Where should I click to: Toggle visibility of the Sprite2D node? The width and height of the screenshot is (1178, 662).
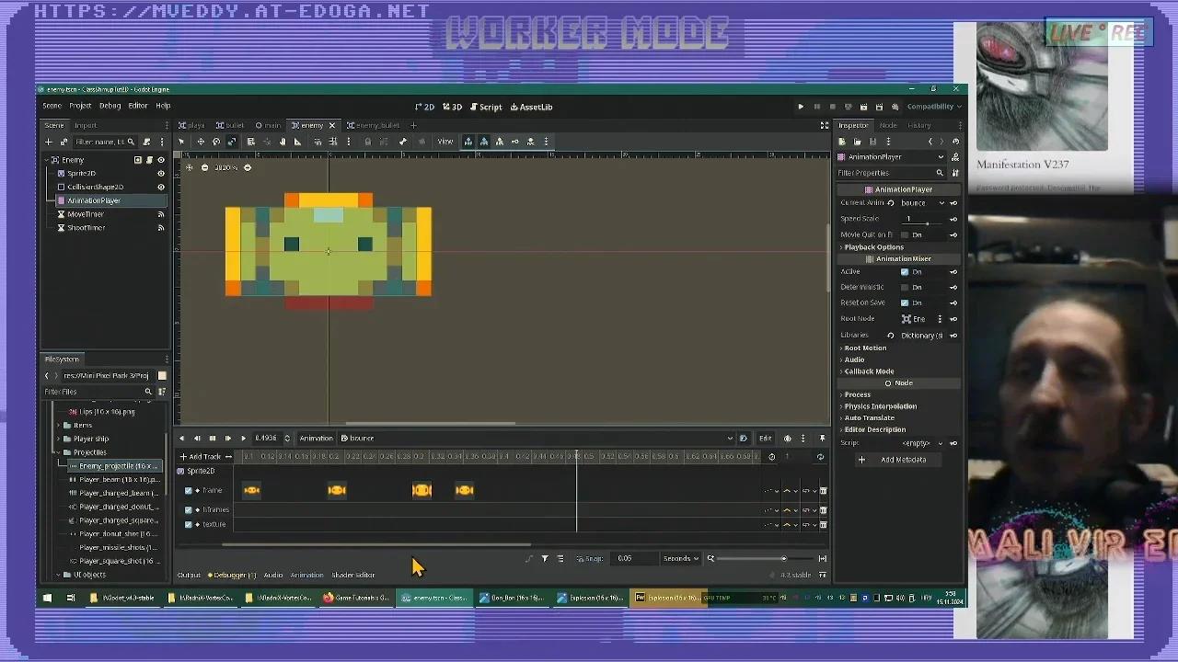160,174
